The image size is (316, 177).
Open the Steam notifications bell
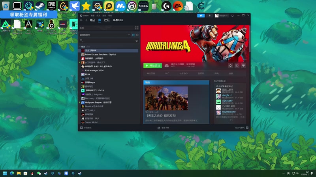pos(210,15)
